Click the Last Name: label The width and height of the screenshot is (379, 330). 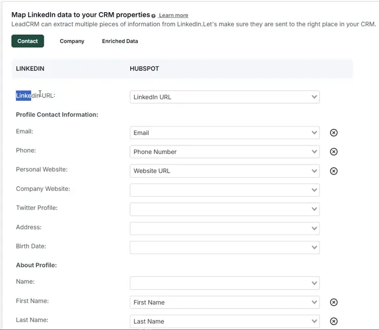click(x=32, y=320)
